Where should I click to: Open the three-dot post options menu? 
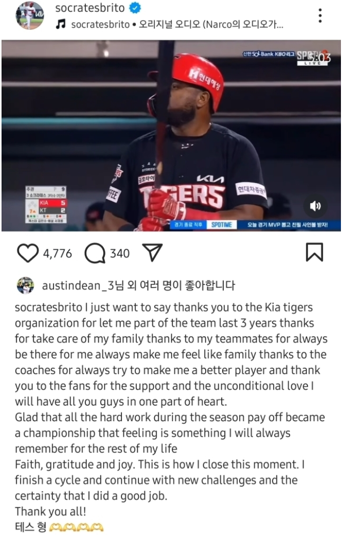tap(320, 16)
